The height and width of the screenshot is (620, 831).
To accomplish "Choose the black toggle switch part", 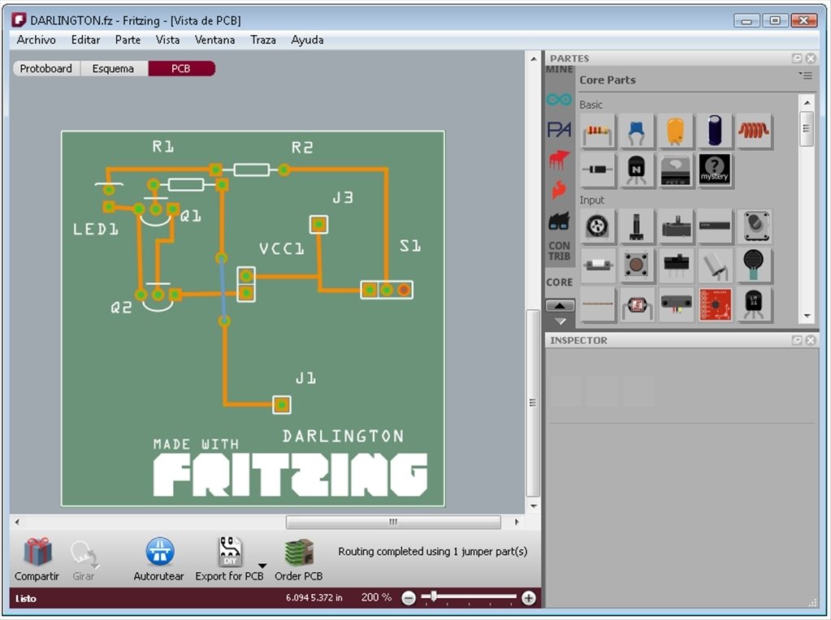I will [675, 265].
